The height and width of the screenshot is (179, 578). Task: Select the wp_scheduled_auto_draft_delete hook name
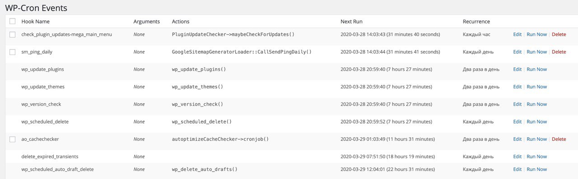coord(58,170)
